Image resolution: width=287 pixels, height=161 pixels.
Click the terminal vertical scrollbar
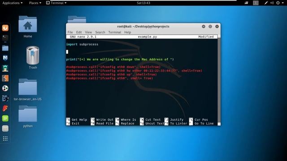[x=219, y=80]
